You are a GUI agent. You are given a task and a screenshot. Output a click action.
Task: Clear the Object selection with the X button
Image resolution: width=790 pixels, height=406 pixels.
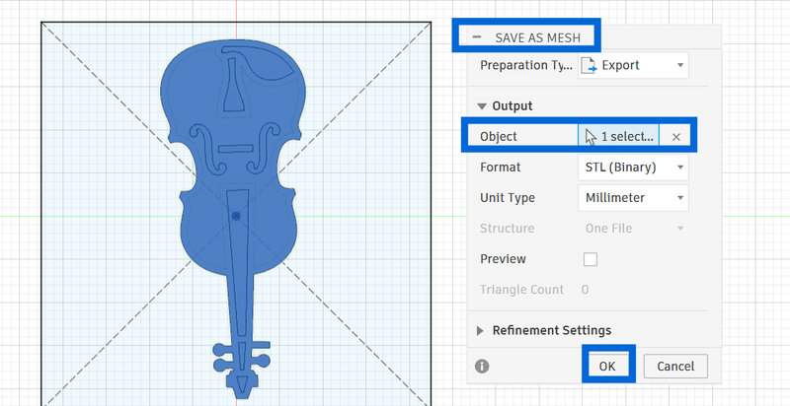676,137
